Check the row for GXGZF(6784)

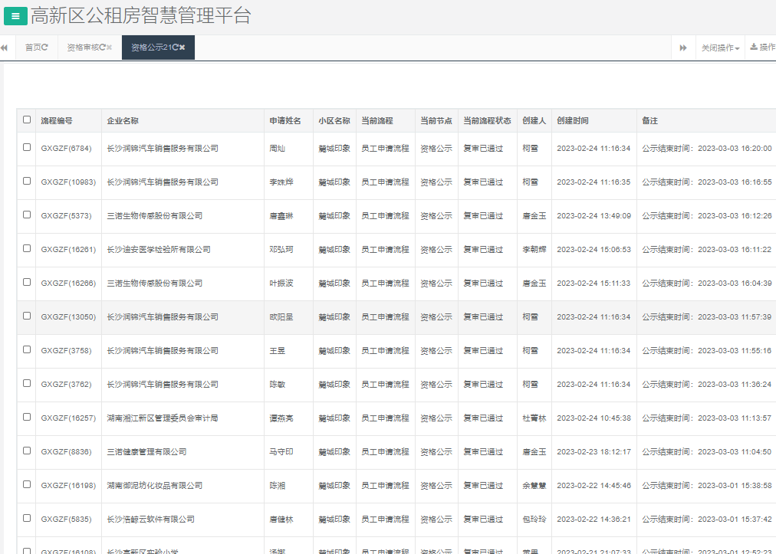pyautogui.click(x=27, y=147)
